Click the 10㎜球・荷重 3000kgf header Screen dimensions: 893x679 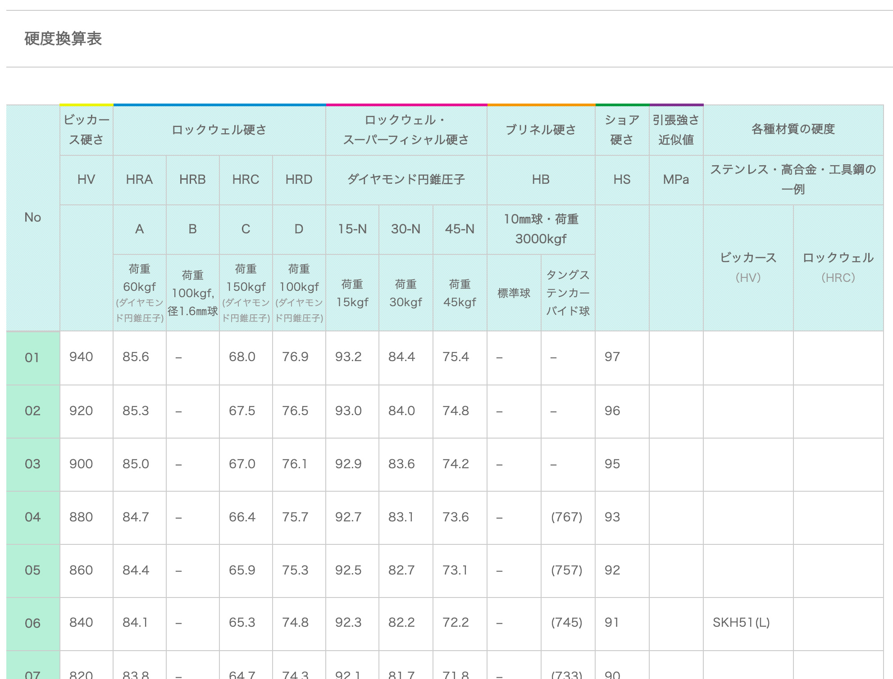click(x=541, y=229)
